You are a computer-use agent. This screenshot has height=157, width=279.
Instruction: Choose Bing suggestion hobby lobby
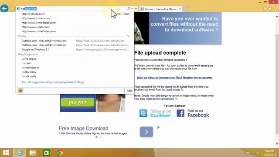coord(29,72)
